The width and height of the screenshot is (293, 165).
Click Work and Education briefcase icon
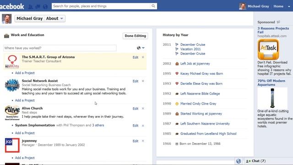6,36
